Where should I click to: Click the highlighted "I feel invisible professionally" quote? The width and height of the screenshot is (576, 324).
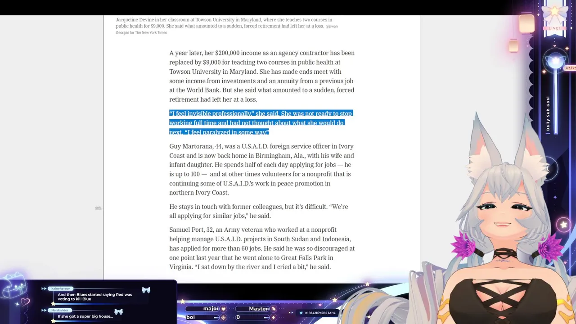point(261,123)
